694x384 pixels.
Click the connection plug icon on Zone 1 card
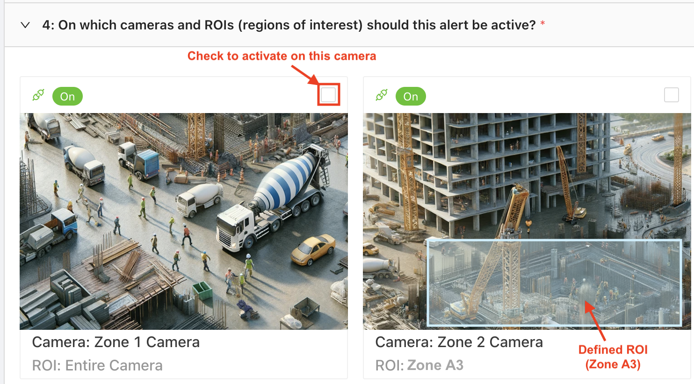(38, 95)
